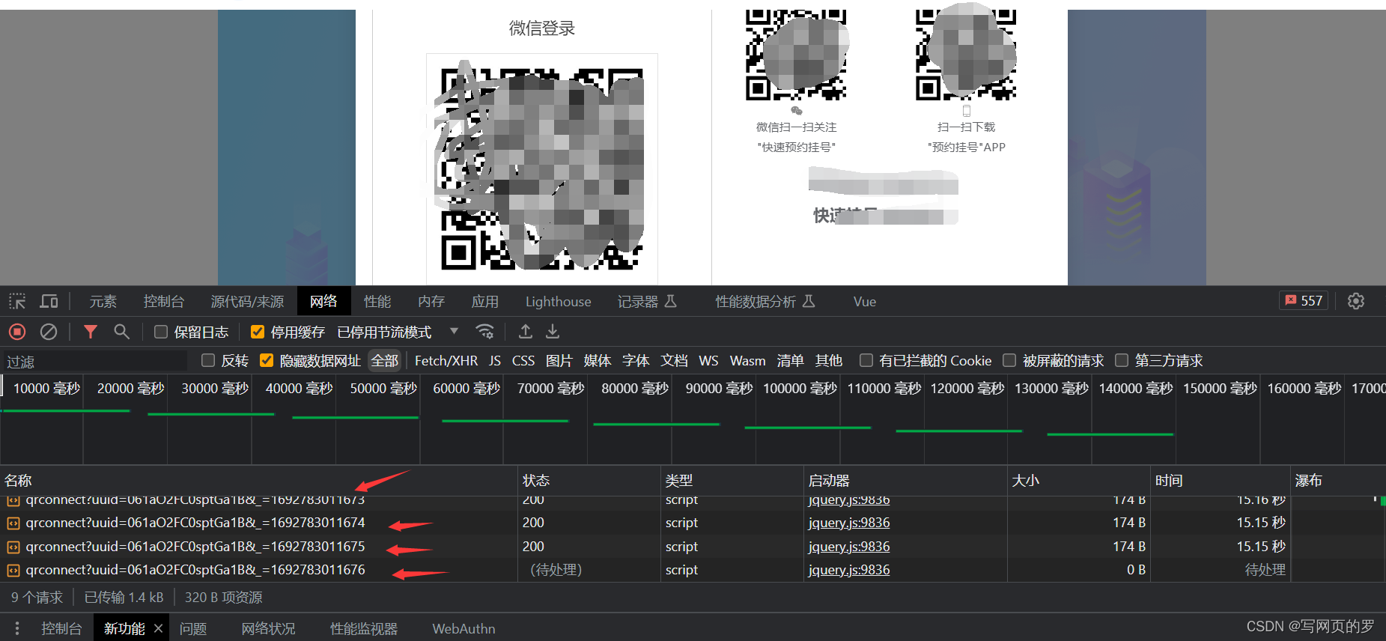Open the drawer three-dot menu

click(17, 628)
